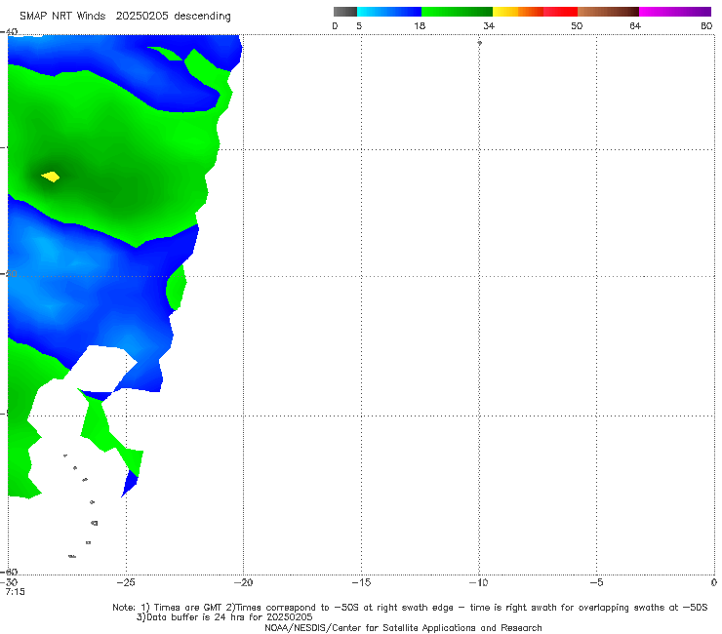Click the title "SMAP NRT Winds 20250205 descending"
Viewport: 722px width, 634px height.
125,17
